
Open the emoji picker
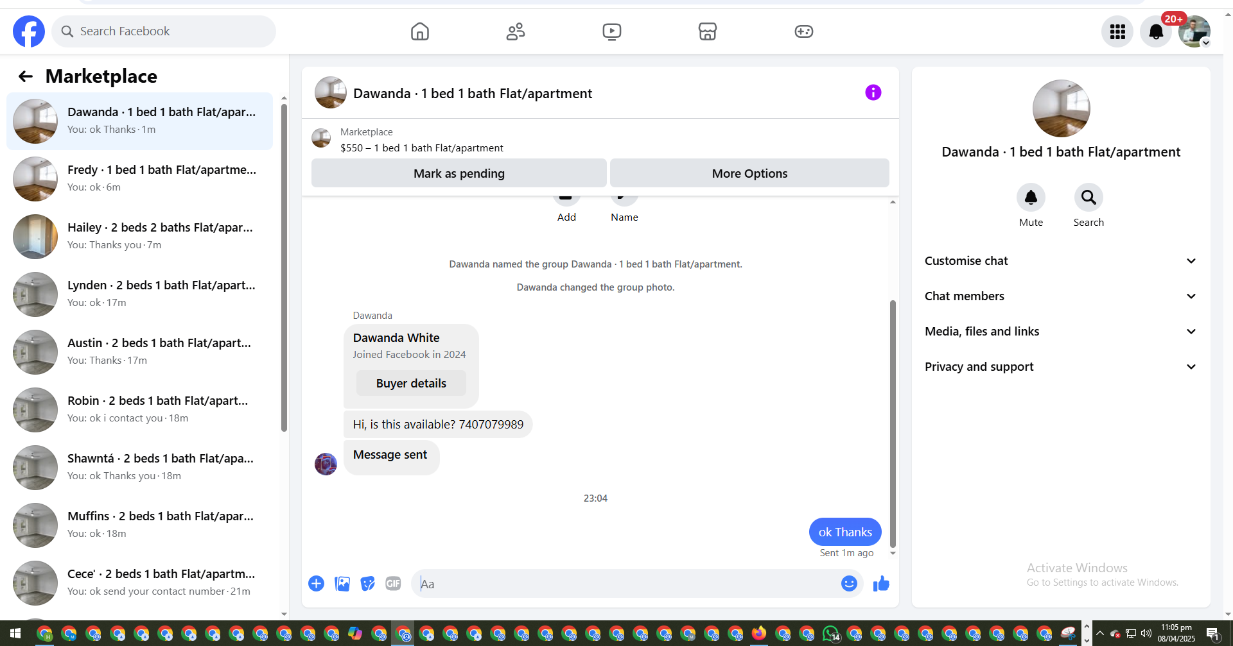[849, 584]
